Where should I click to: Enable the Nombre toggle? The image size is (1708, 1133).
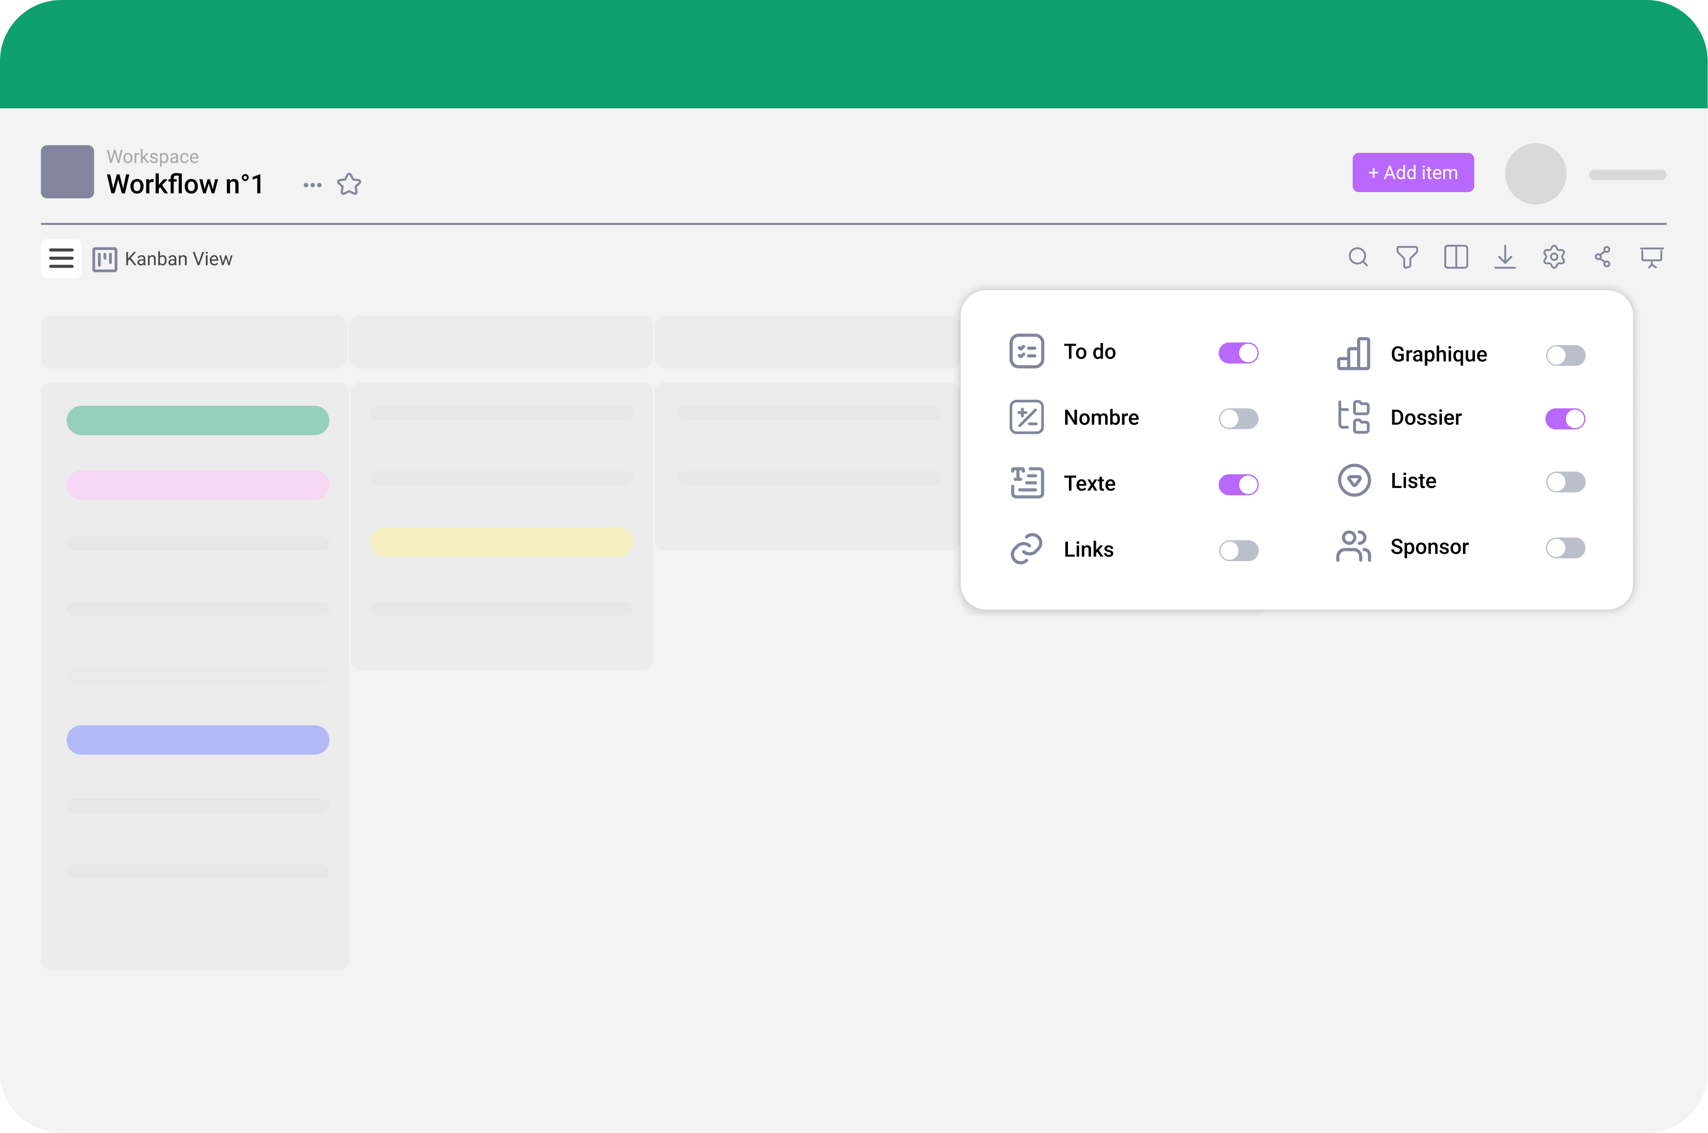tap(1238, 419)
